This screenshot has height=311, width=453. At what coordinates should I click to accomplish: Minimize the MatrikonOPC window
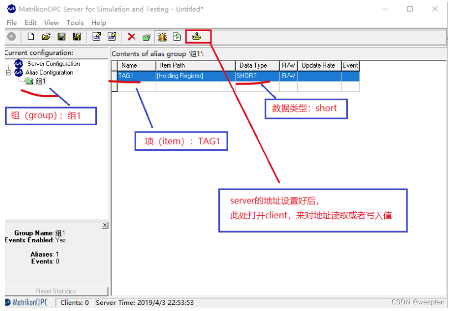pos(385,9)
